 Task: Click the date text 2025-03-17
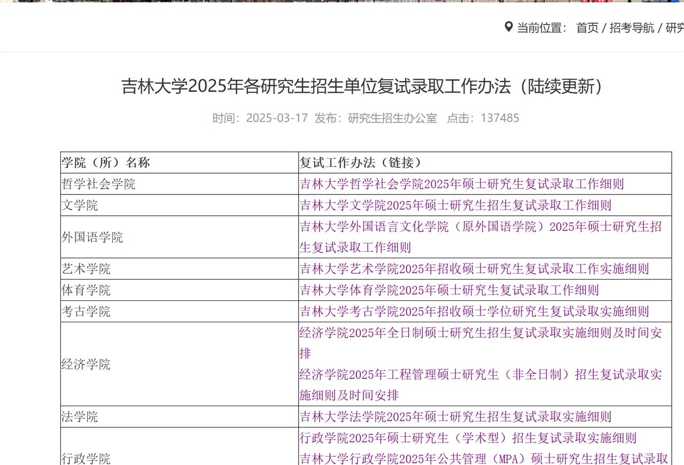pos(277,118)
